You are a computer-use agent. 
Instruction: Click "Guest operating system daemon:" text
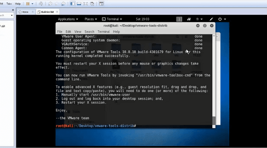click(x=91, y=40)
